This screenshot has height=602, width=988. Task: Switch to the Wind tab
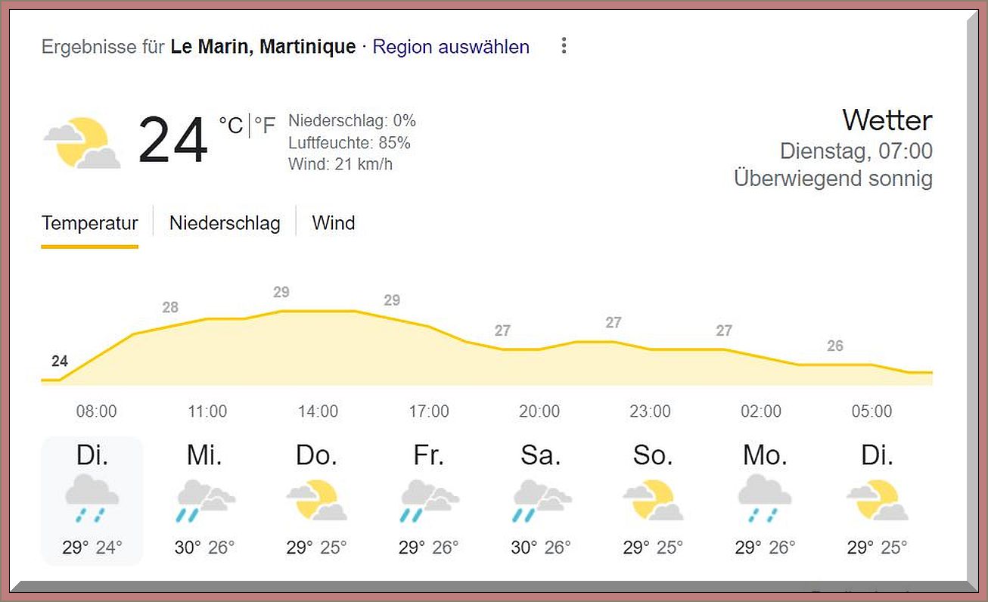(x=334, y=223)
